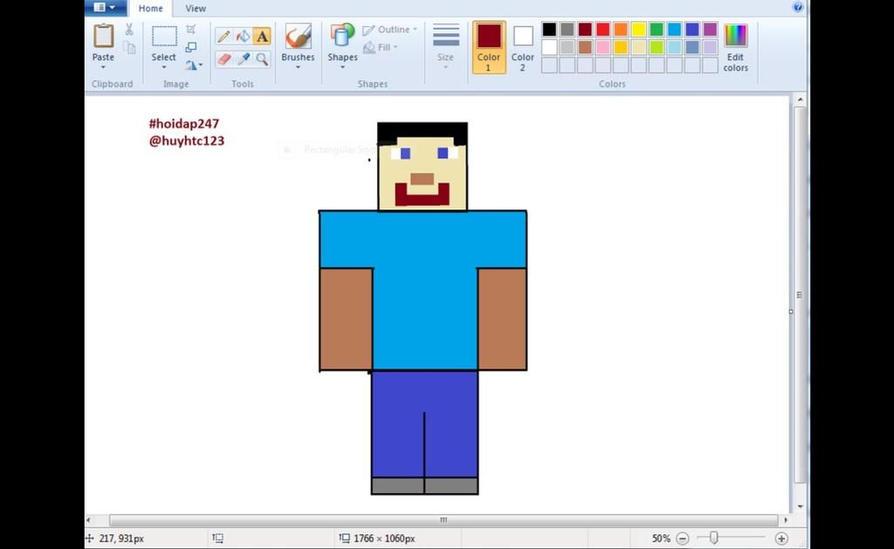Click the 50% zoom level text
The width and height of the screenshot is (894, 549).
click(x=661, y=539)
